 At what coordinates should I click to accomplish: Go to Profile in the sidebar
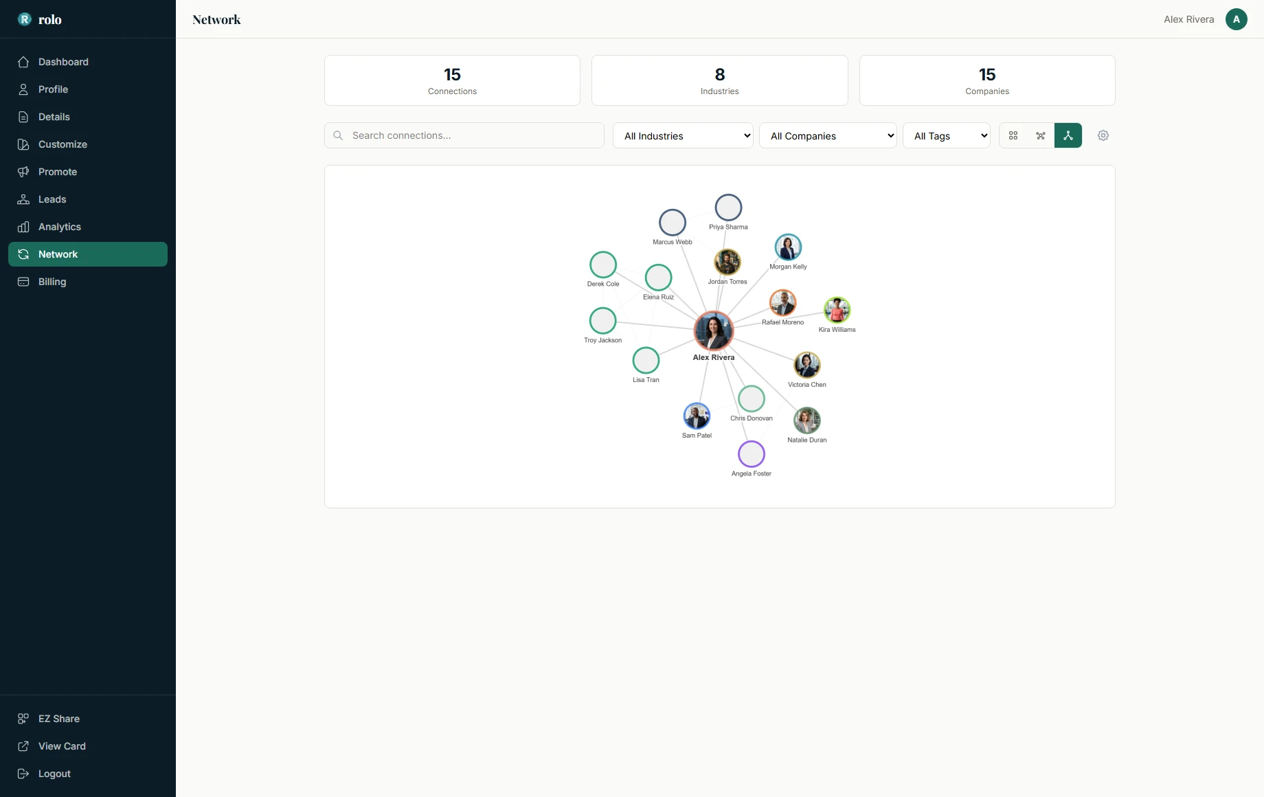tap(88, 89)
